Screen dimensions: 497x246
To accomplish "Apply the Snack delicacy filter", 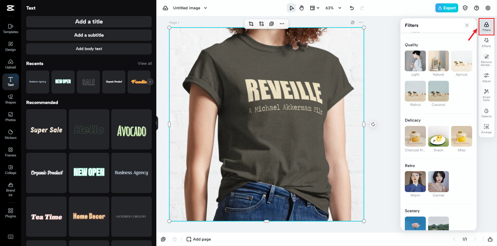I will (438, 136).
